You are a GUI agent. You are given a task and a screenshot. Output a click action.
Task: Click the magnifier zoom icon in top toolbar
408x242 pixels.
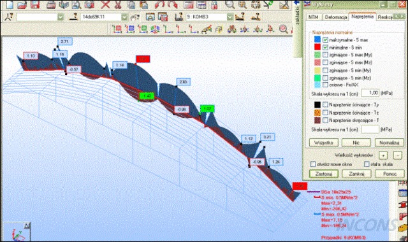pyautogui.click(x=229, y=4)
